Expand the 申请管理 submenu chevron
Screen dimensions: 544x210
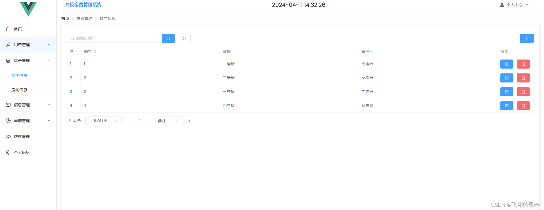pyautogui.click(x=49, y=121)
